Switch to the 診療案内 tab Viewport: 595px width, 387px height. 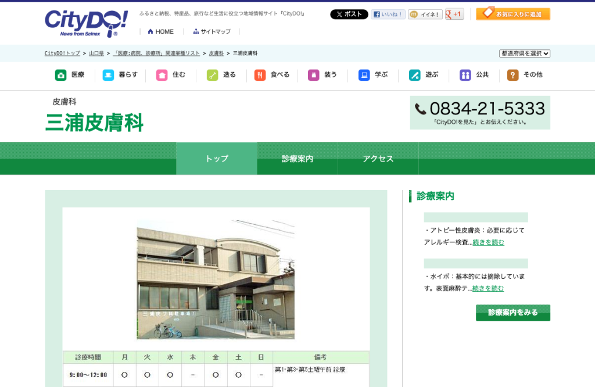coord(297,159)
